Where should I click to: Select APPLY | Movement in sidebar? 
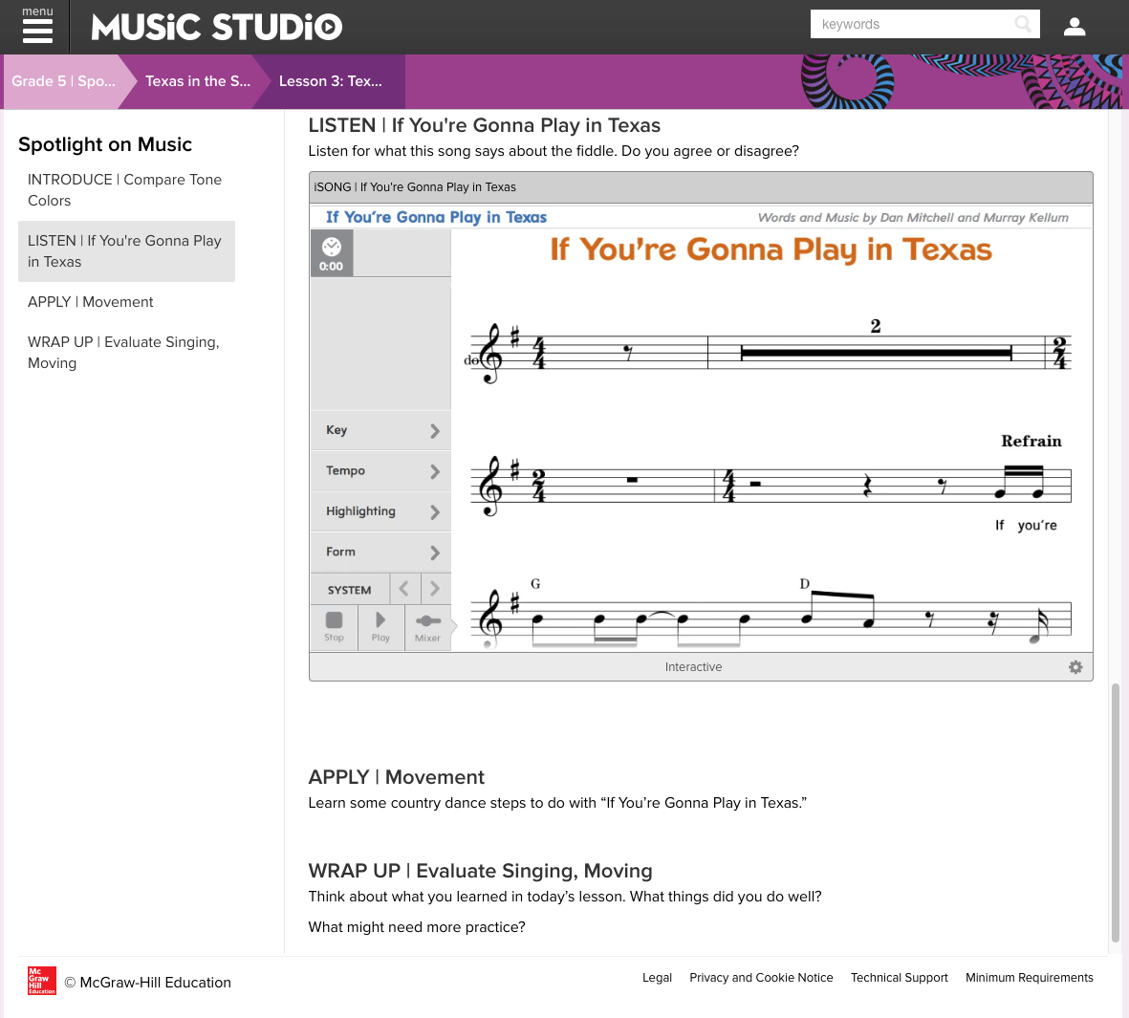91,302
